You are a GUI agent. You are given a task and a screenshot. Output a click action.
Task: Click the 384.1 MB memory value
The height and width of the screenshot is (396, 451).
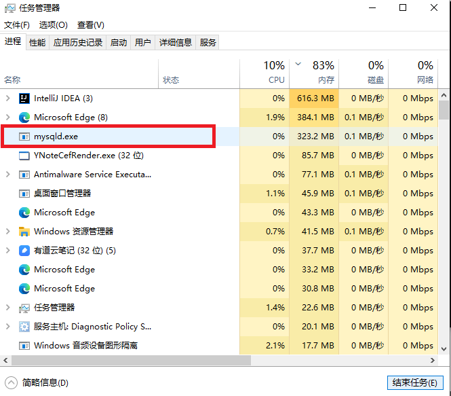pos(315,118)
